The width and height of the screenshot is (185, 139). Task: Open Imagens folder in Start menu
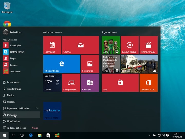(x=21, y=102)
